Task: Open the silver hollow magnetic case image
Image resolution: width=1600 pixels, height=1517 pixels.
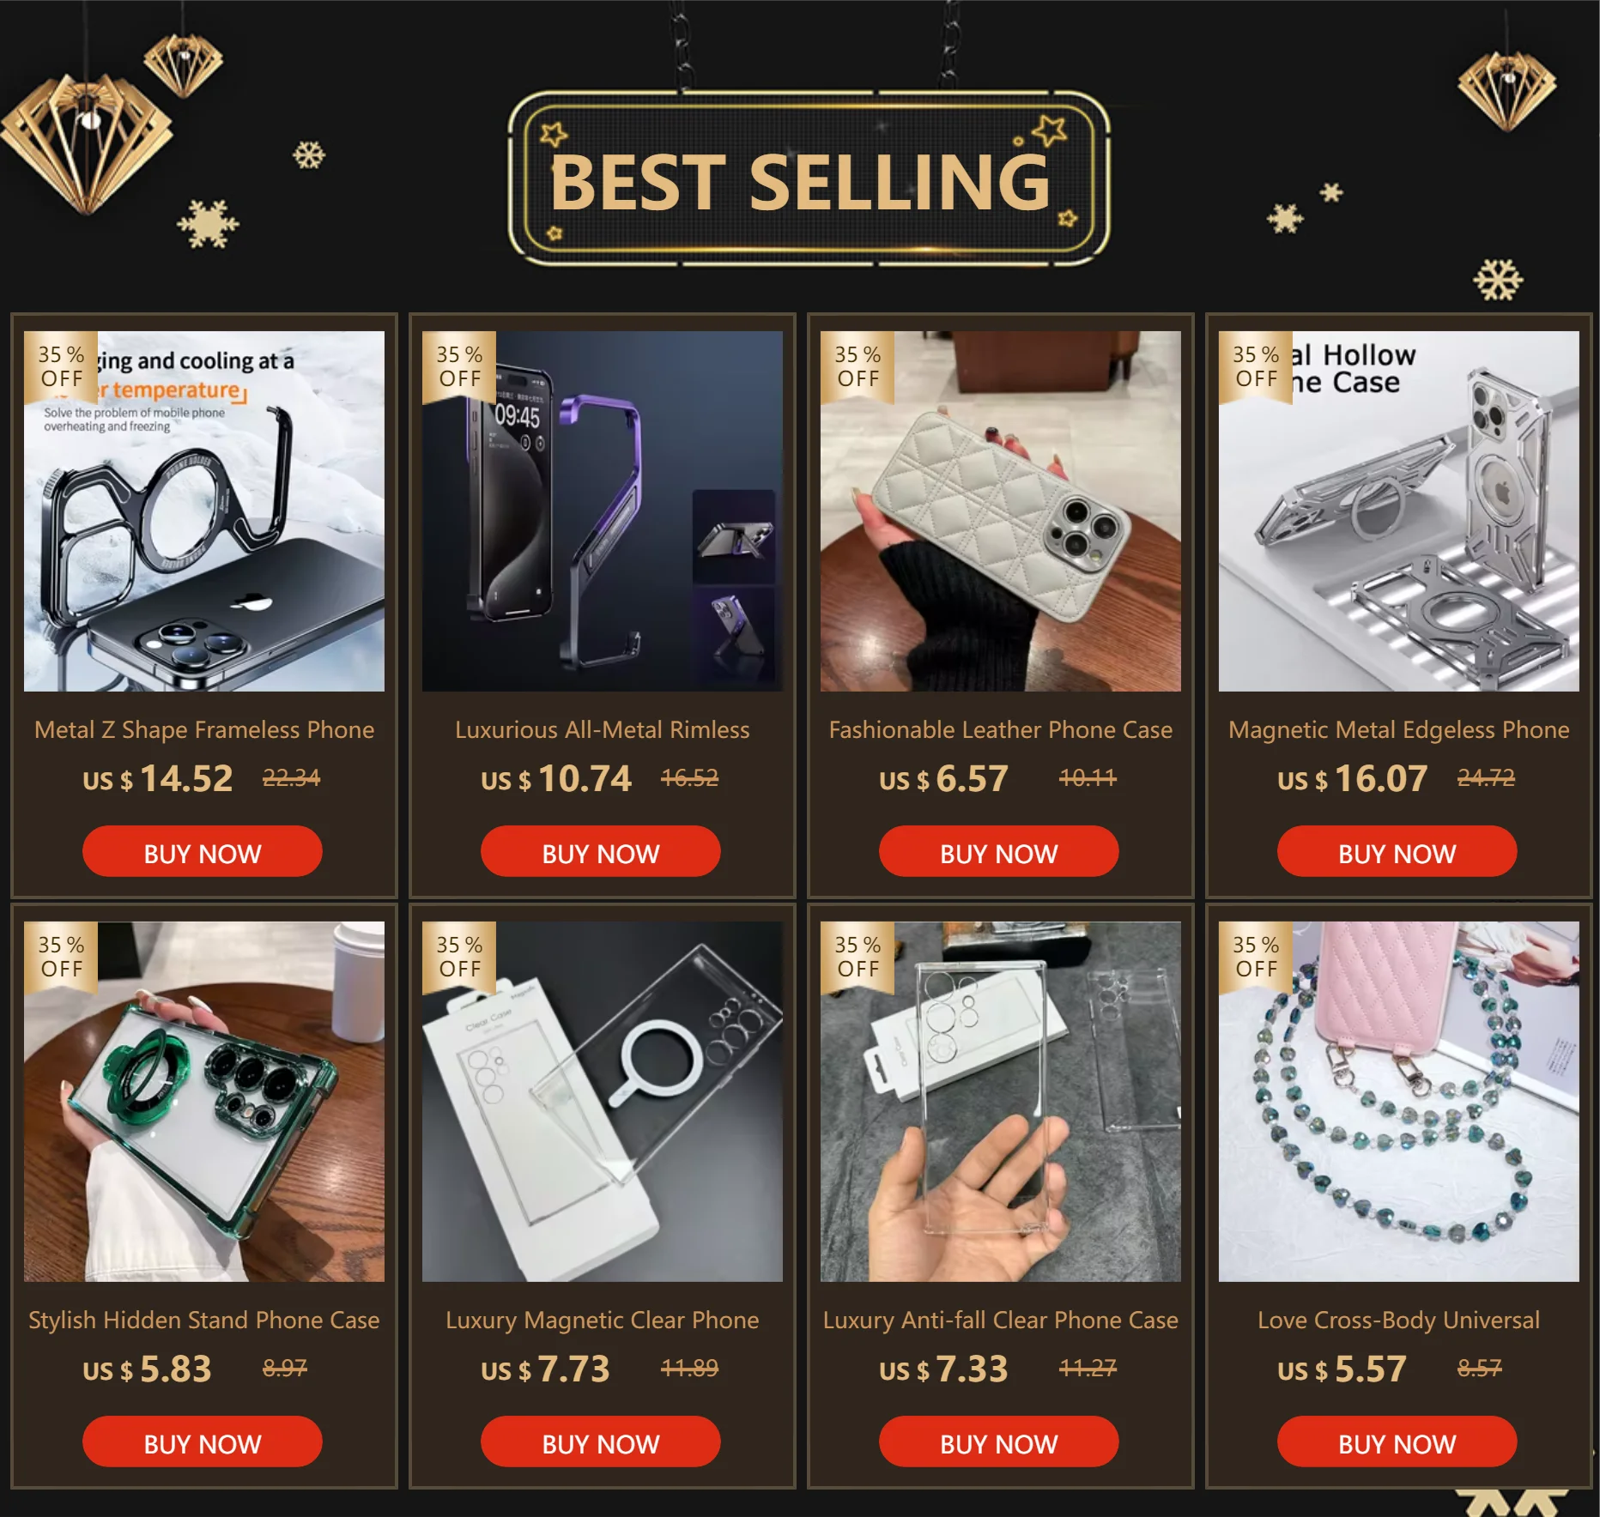Action: click(x=1399, y=511)
